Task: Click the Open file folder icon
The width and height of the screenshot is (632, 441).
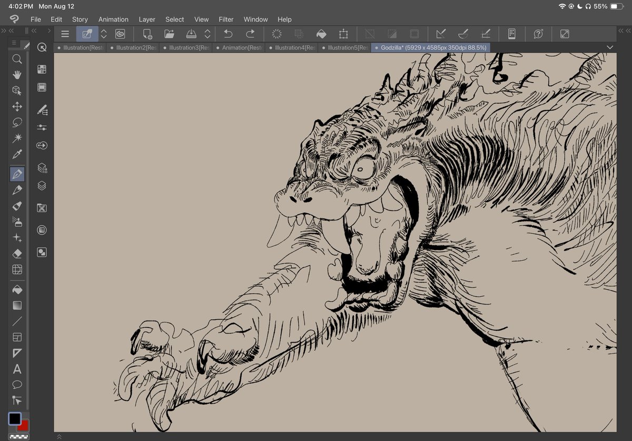Action: [x=169, y=34]
